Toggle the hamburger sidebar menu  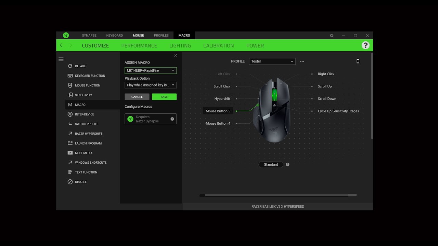61,59
